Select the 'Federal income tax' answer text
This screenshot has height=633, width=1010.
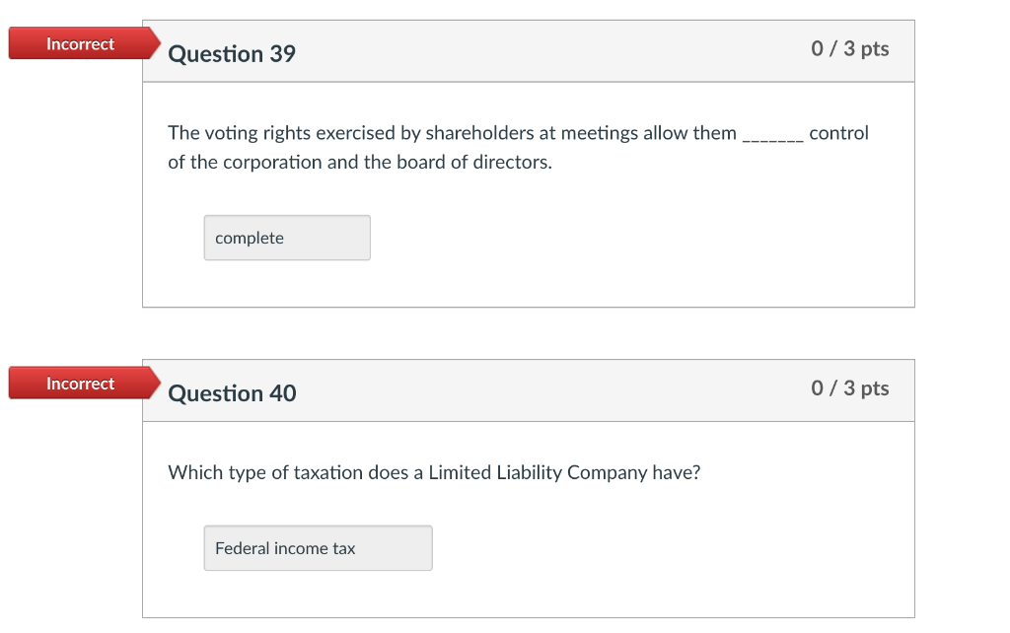282,548
